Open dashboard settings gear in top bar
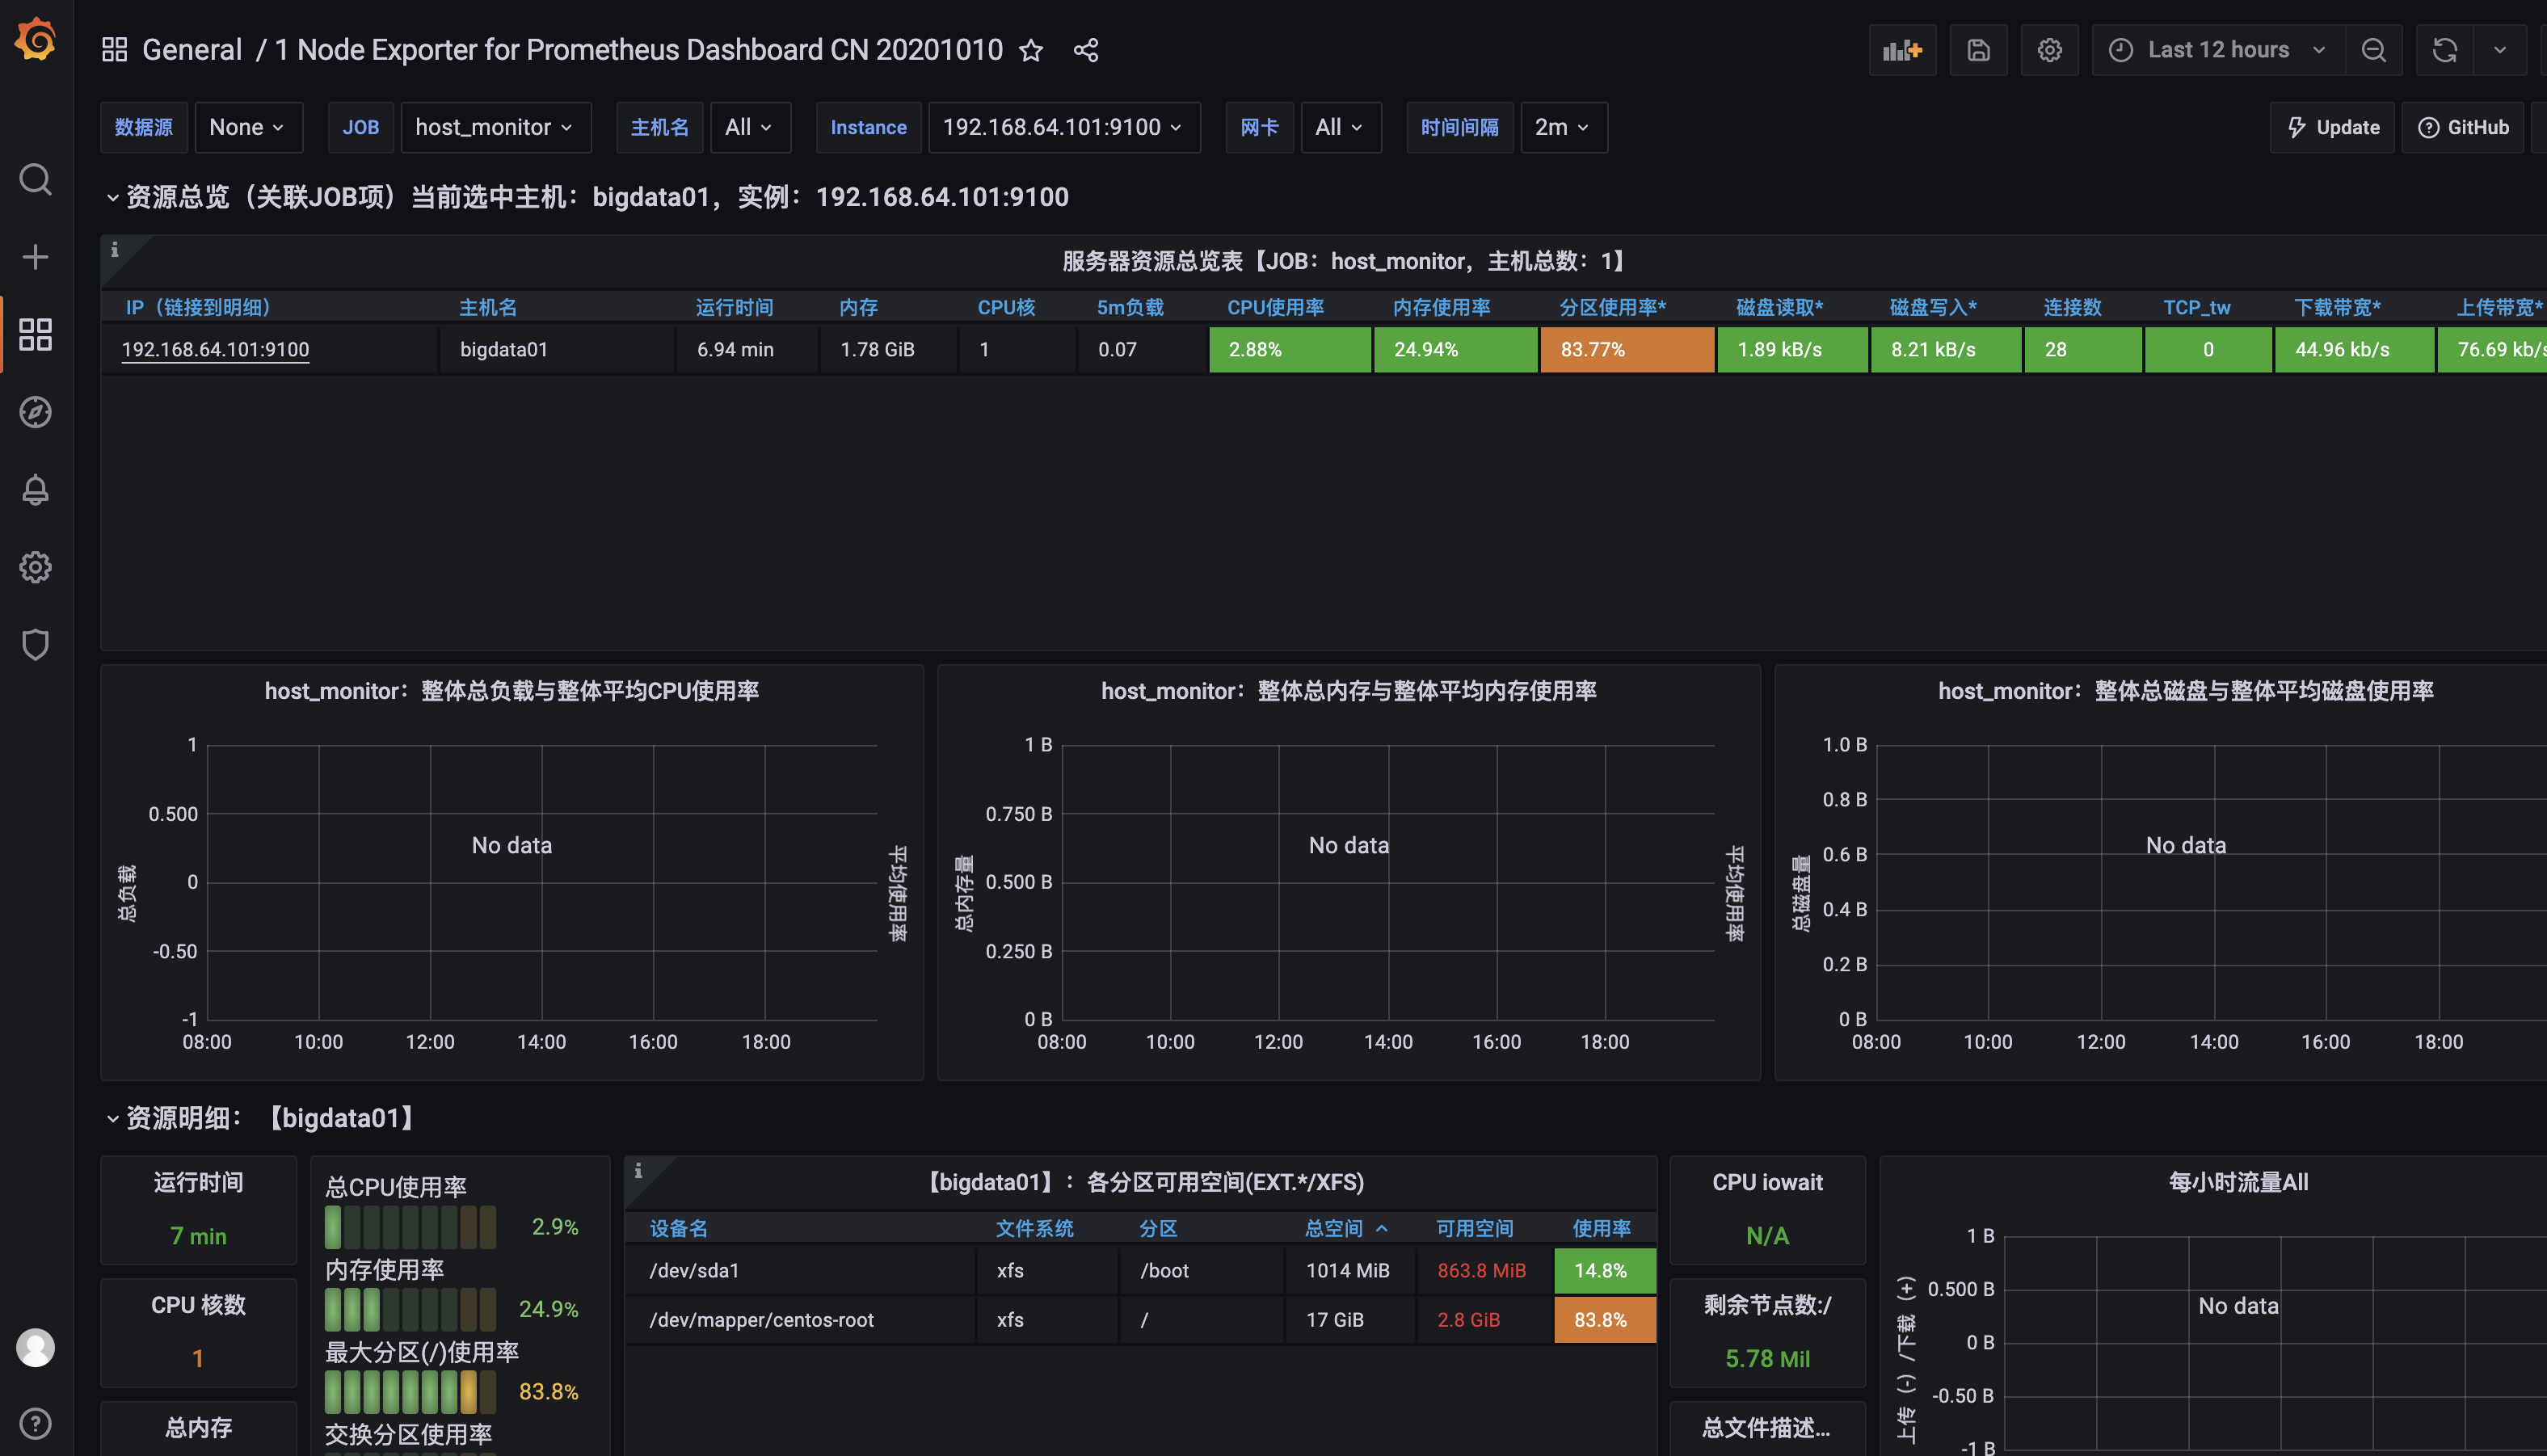This screenshot has height=1456, width=2547. pyautogui.click(x=2049, y=50)
